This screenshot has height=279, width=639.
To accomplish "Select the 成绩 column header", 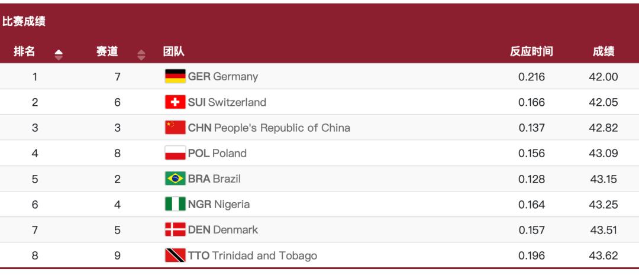I will tap(603, 52).
